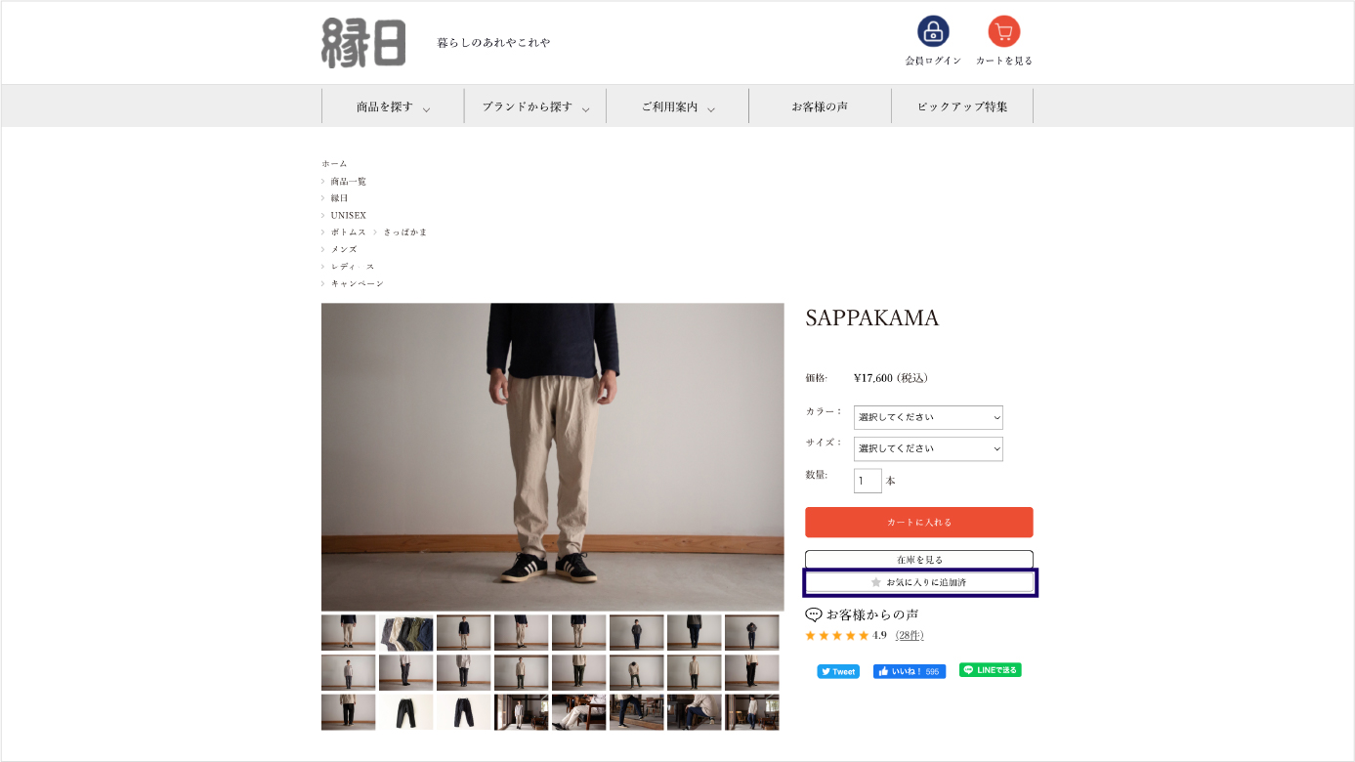The image size is (1355, 762).
Task: Click the speech bubble お客様からの声 icon
Action: pos(813,614)
